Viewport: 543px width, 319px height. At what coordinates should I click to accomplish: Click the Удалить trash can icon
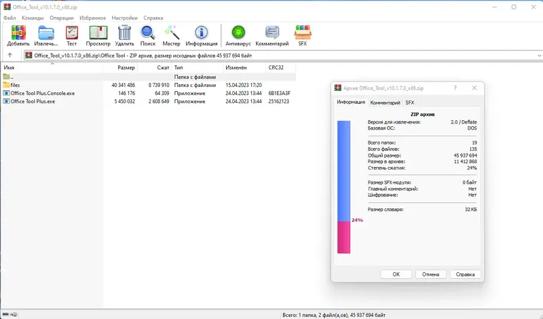point(124,33)
